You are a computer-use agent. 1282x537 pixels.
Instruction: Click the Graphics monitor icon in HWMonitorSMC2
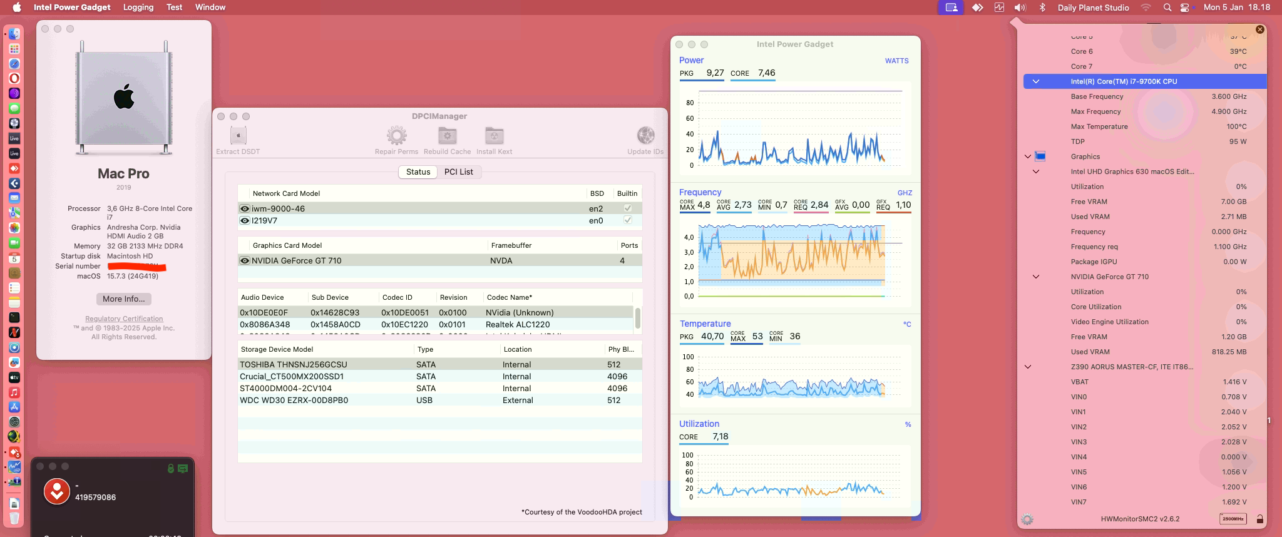(x=1040, y=156)
